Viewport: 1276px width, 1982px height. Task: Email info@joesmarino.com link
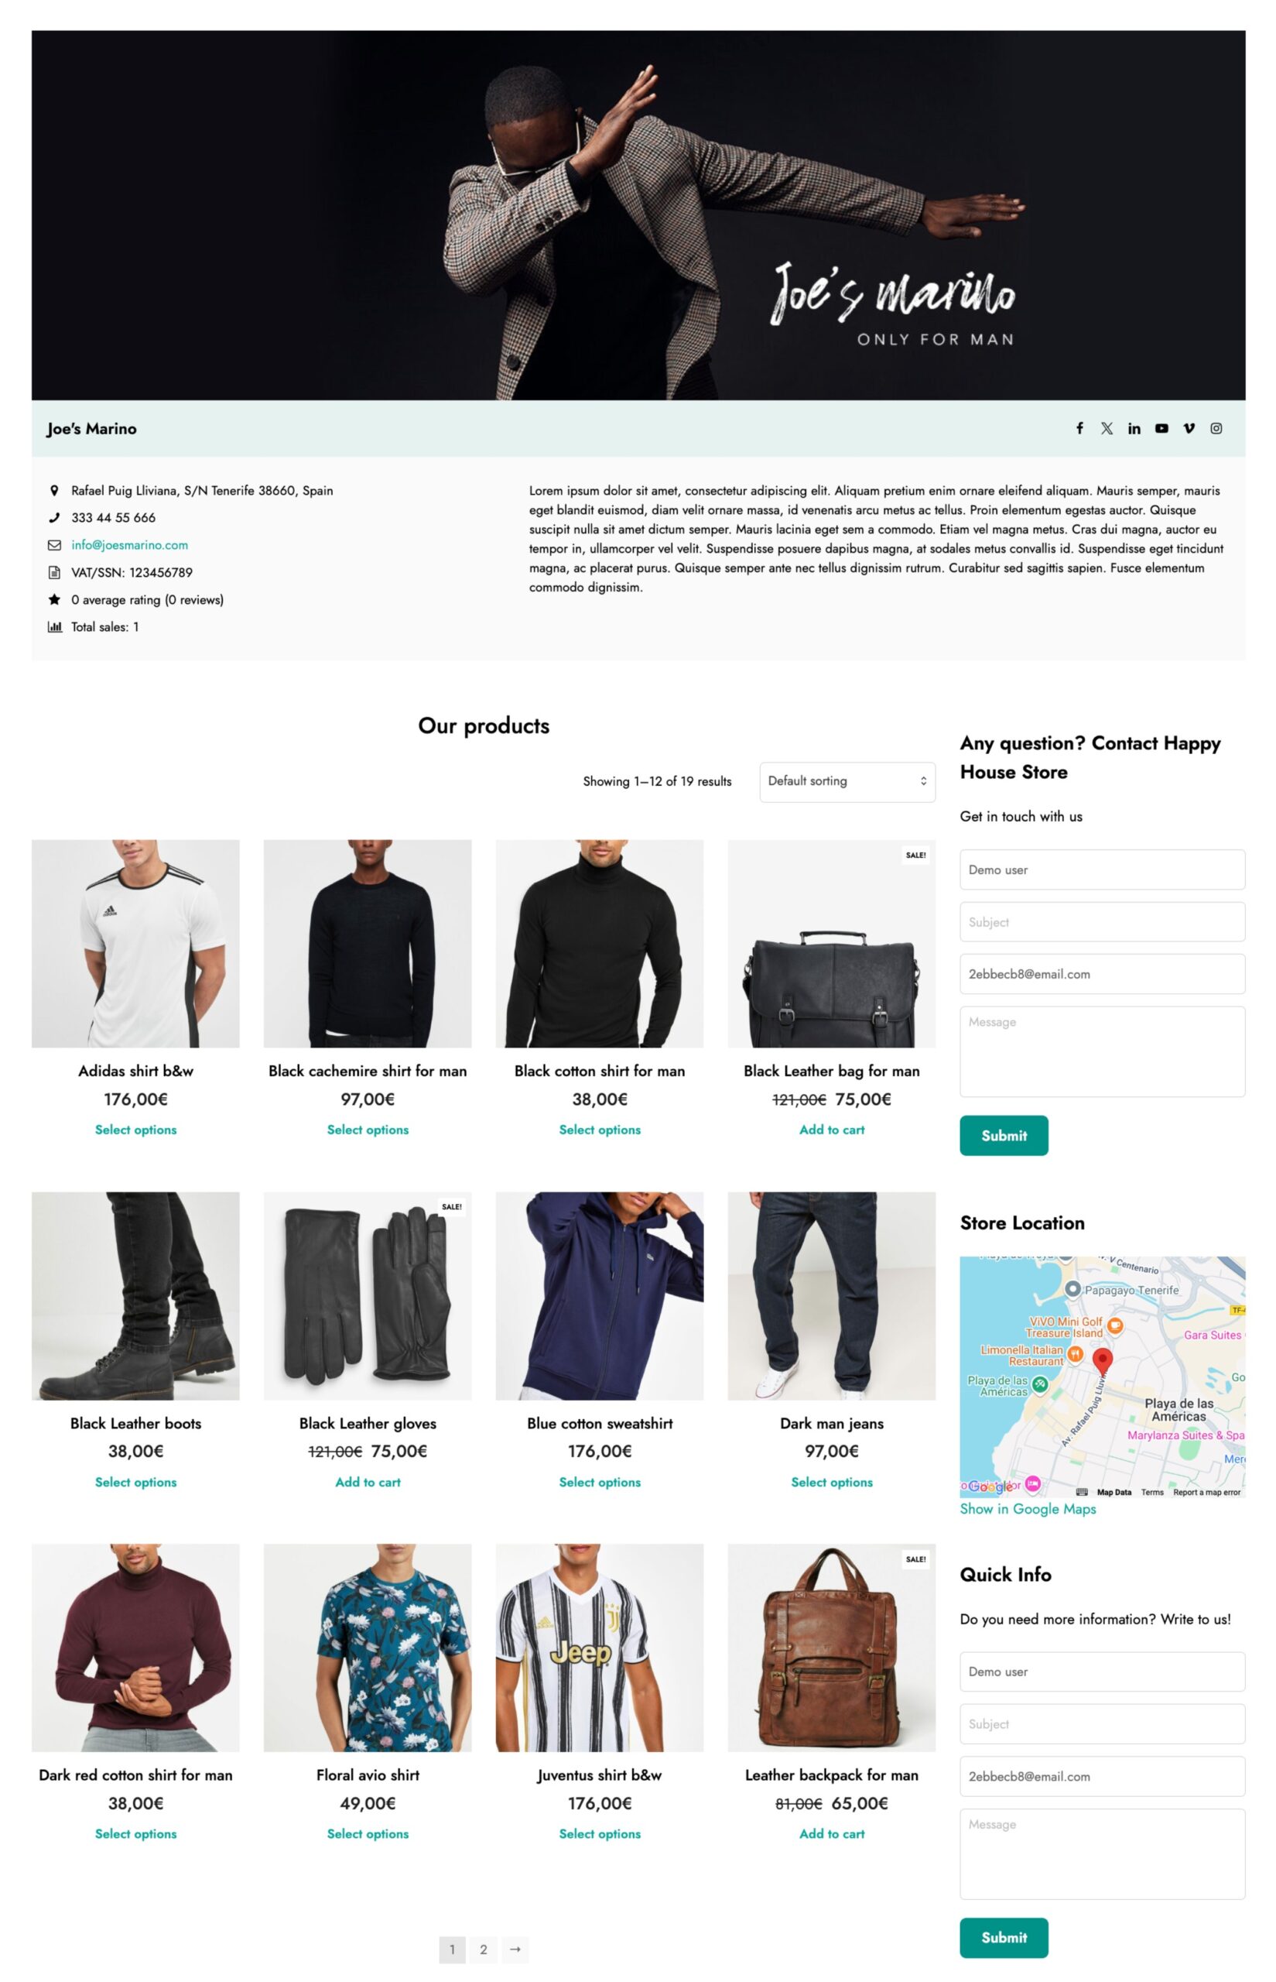129,544
